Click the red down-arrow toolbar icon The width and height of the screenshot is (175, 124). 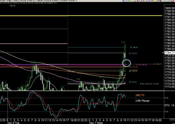tap(152, 1)
